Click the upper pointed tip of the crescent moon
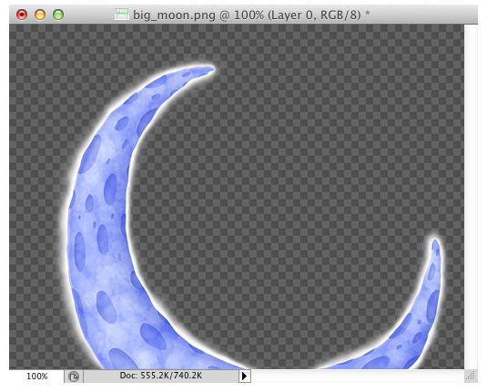The height and width of the screenshot is (392, 487). [x=208, y=69]
